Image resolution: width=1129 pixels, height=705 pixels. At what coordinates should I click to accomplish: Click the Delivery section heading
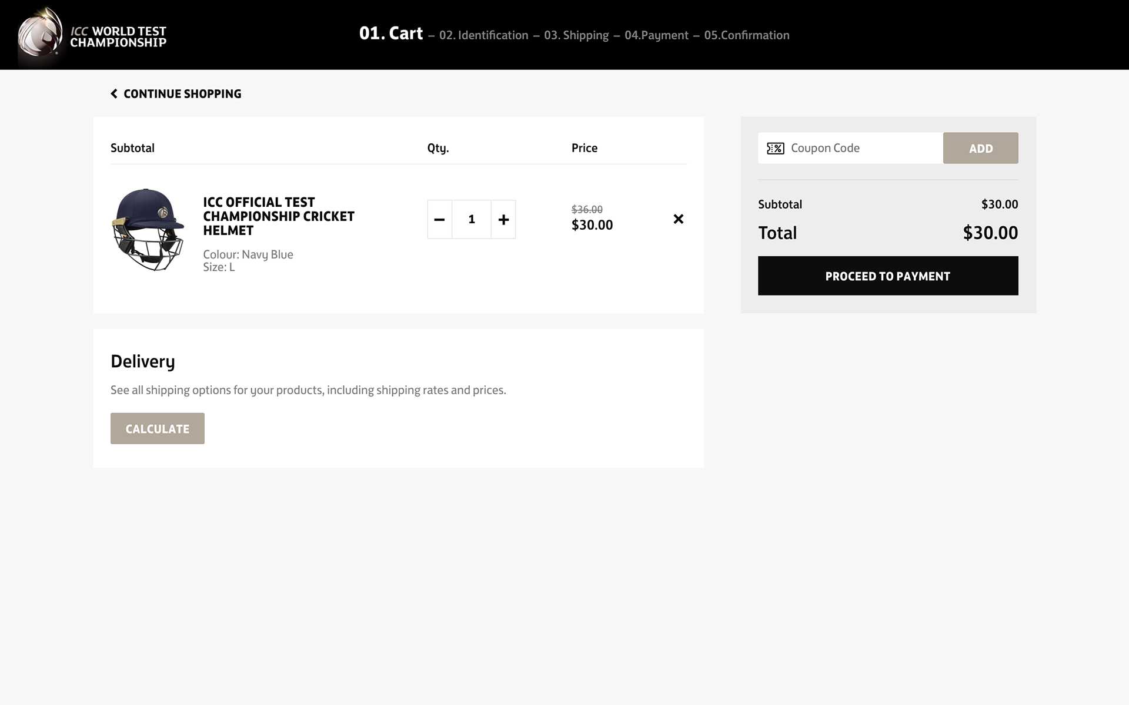[x=143, y=361]
